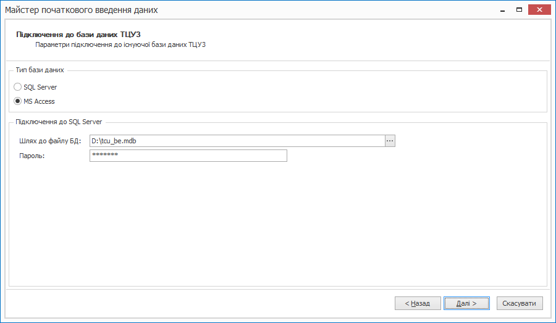Click the Параметри підключення description text
Viewport: 556px width, 323px height.
pos(120,44)
